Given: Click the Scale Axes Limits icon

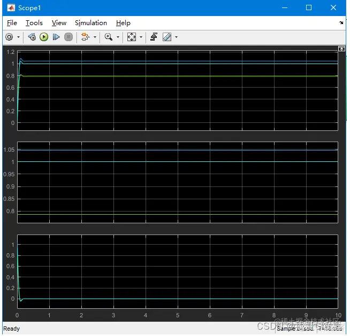Looking at the screenshot, I should pyautogui.click(x=132, y=37).
